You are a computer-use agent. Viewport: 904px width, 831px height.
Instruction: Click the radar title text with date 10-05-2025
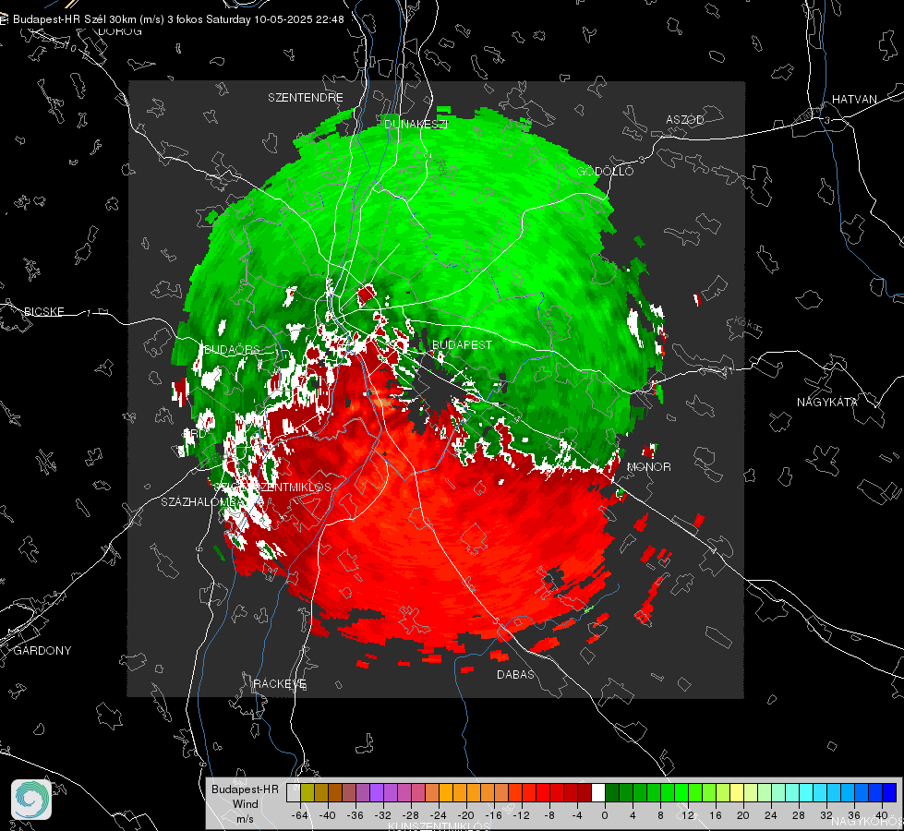178,19
